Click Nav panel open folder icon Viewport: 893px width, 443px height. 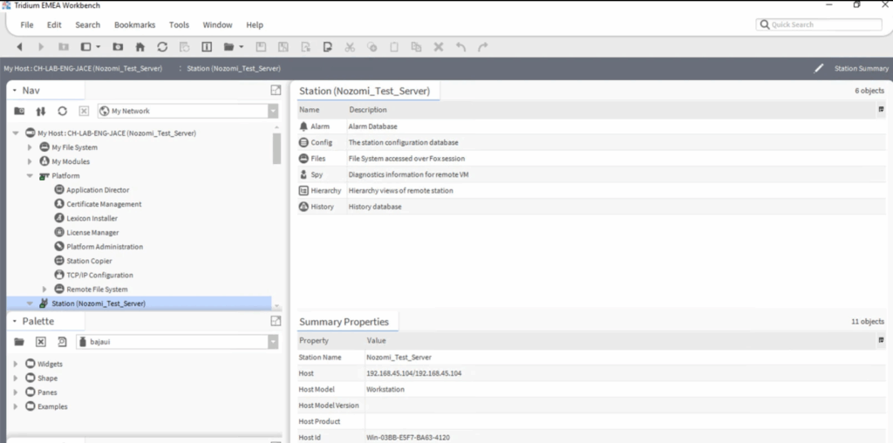[x=19, y=111]
